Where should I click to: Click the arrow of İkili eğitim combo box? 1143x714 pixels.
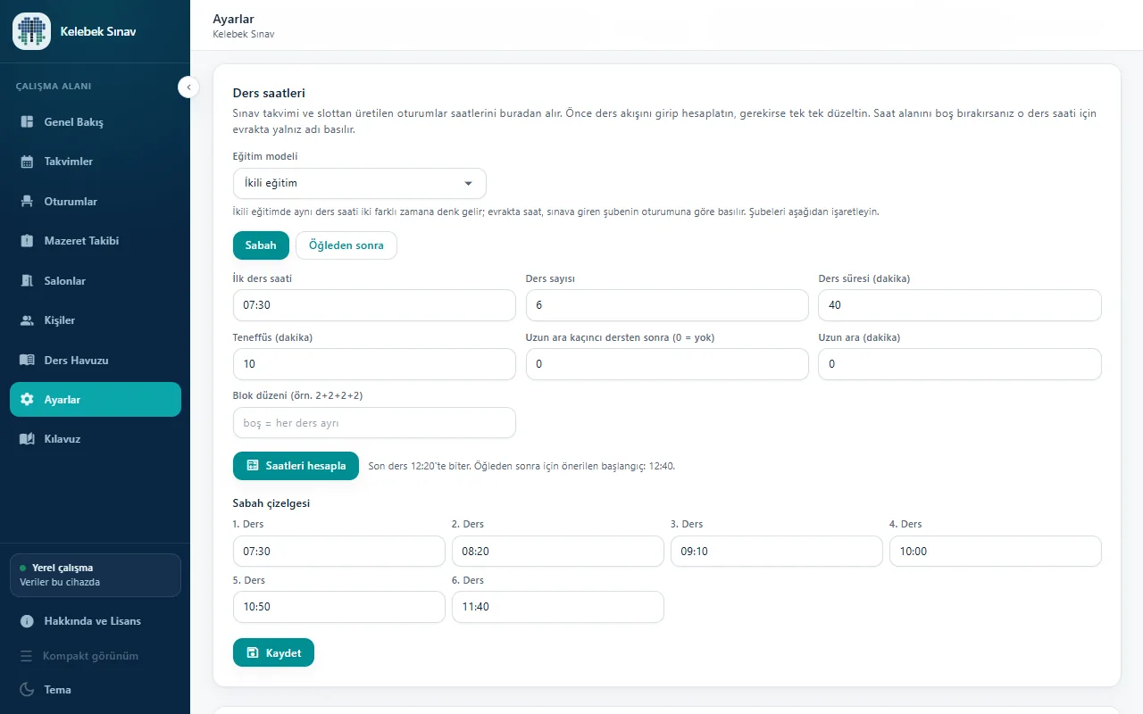coord(469,183)
